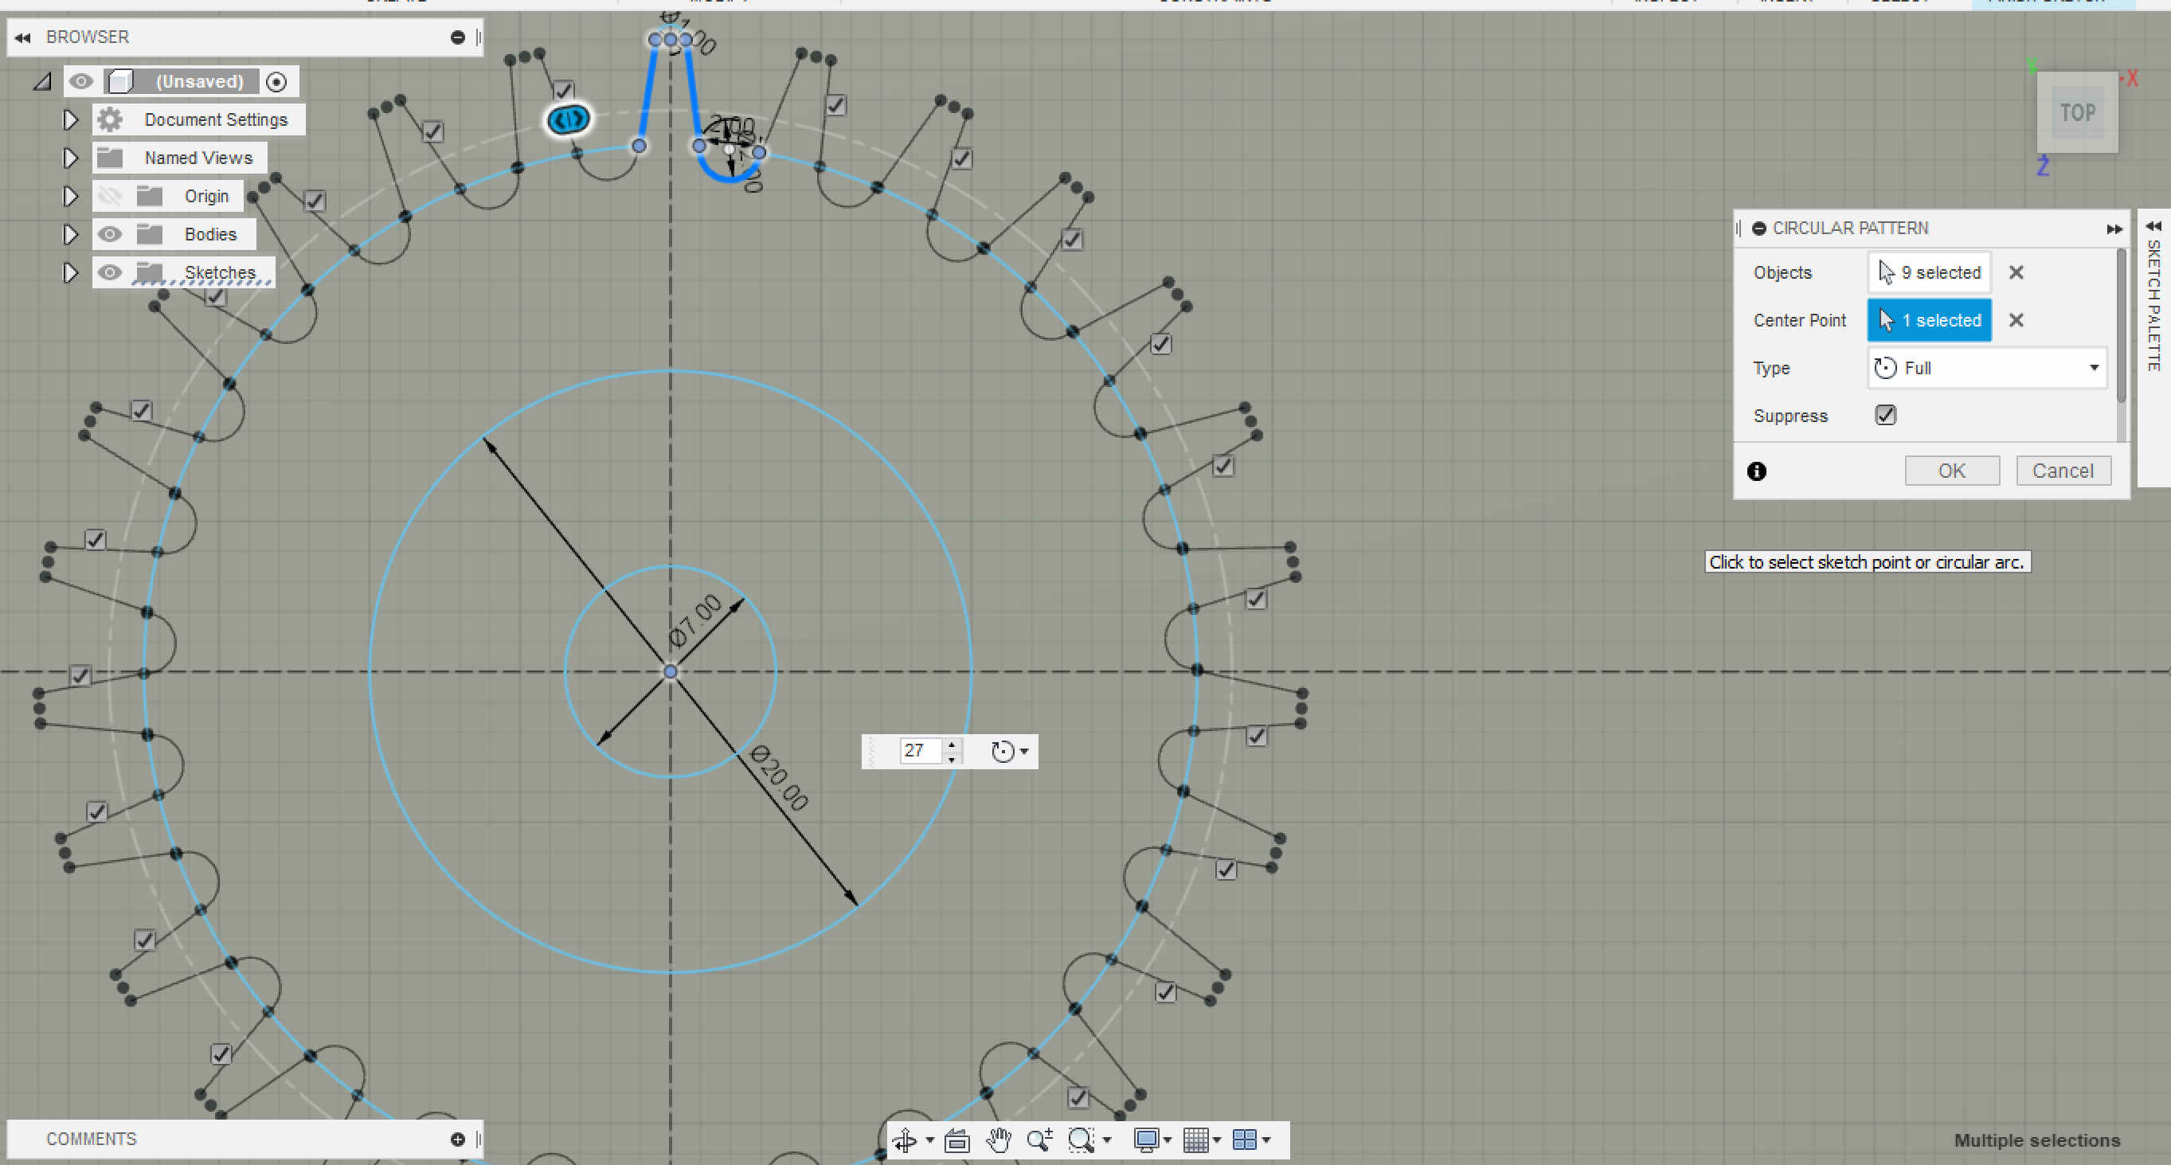Image resolution: width=2171 pixels, height=1165 pixels.
Task: Expand the Document Settings tree node
Action: pos(71,119)
